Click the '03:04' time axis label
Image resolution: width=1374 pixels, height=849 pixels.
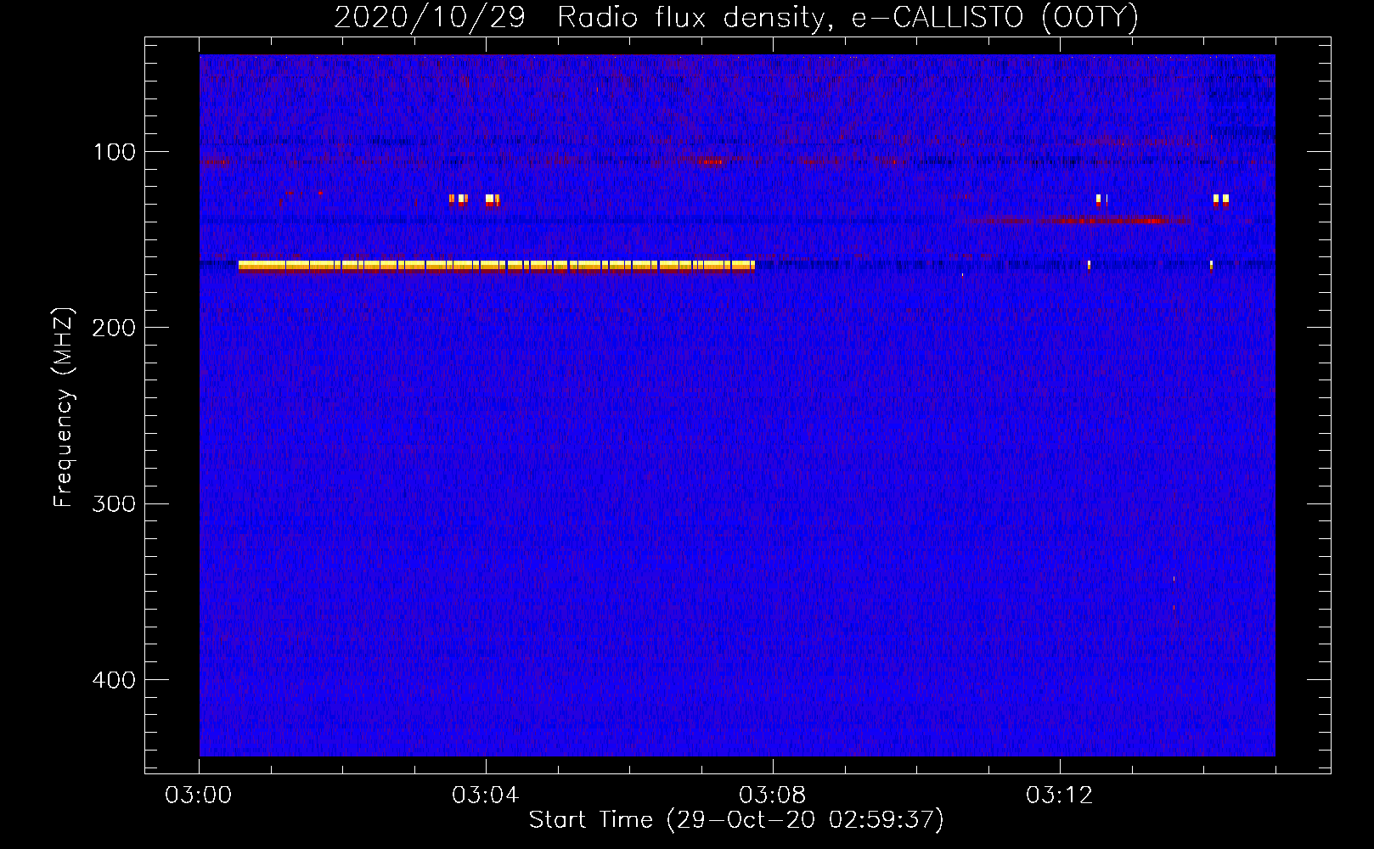[486, 796]
